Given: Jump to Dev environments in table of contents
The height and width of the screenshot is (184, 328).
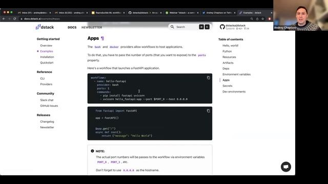Looking at the screenshot, I should 234,91.
